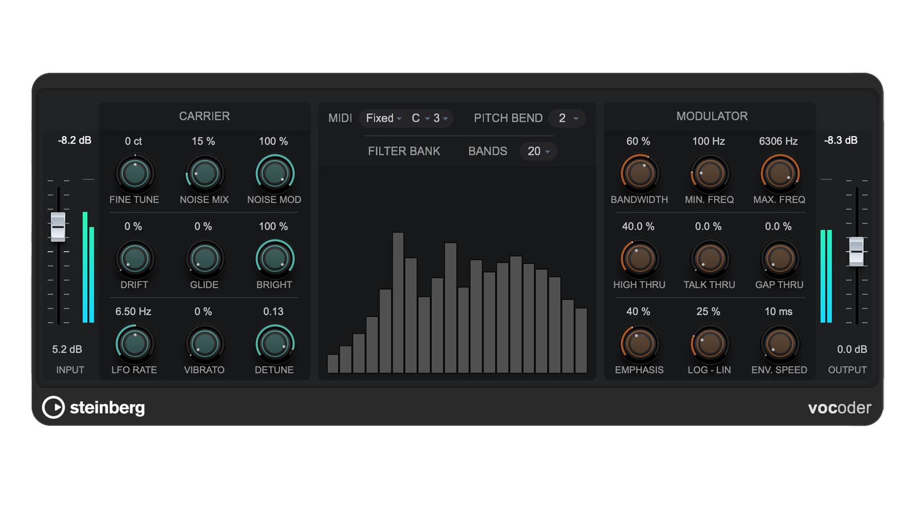
Task: Click the Min. Freq knob
Action: [709, 173]
